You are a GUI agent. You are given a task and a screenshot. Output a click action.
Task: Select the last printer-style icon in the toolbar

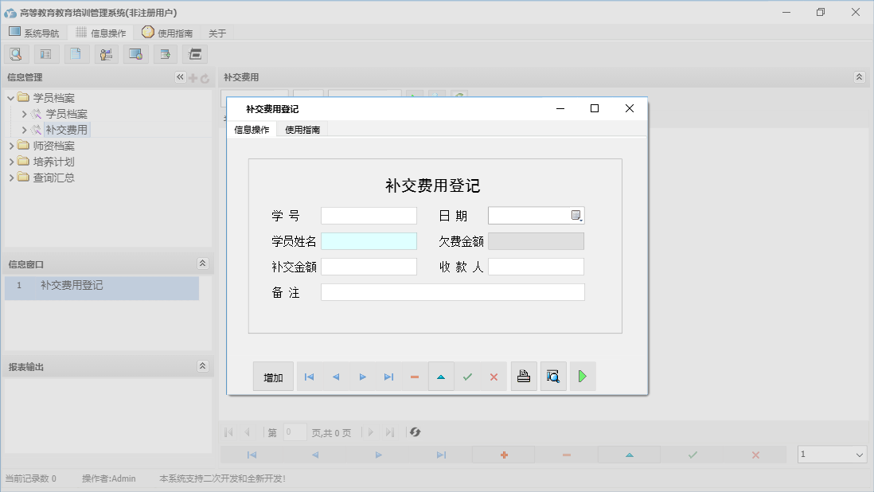click(x=194, y=53)
